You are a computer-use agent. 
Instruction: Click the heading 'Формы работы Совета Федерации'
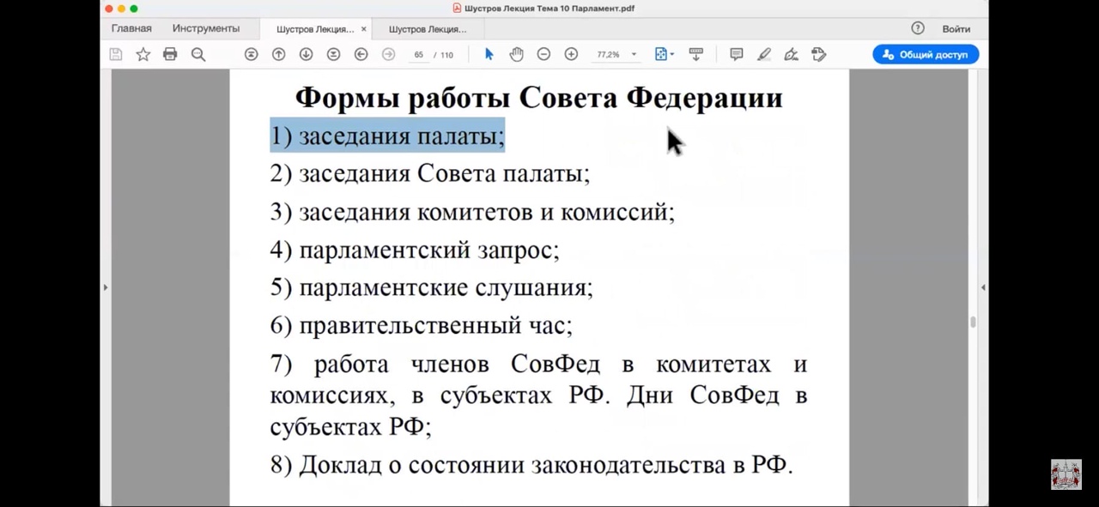539,97
